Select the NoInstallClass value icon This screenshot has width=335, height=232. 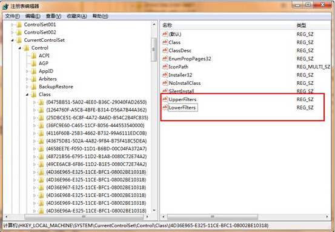point(165,83)
